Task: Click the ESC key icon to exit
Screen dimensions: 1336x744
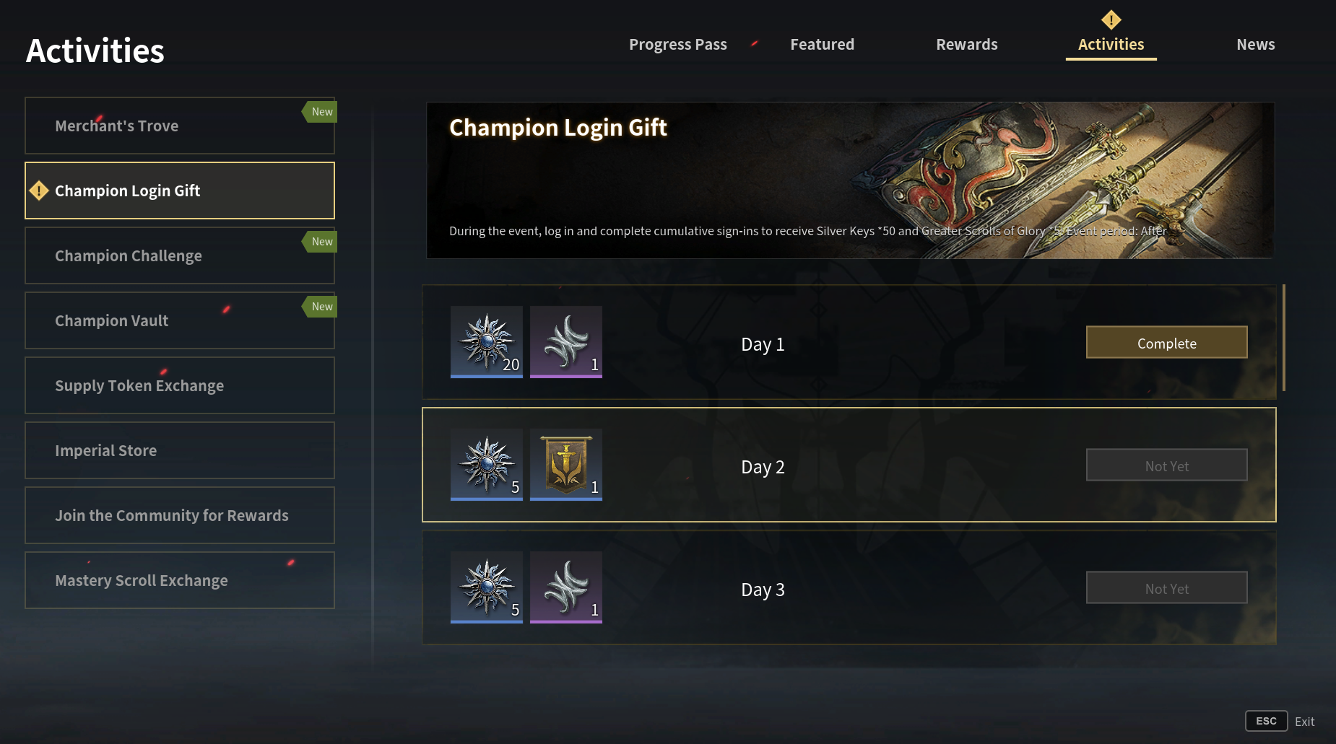Action: (1266, 721)
